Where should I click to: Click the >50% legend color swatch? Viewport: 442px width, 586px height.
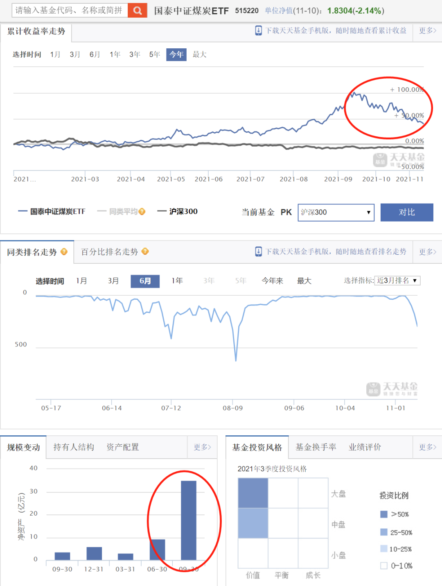384,514
